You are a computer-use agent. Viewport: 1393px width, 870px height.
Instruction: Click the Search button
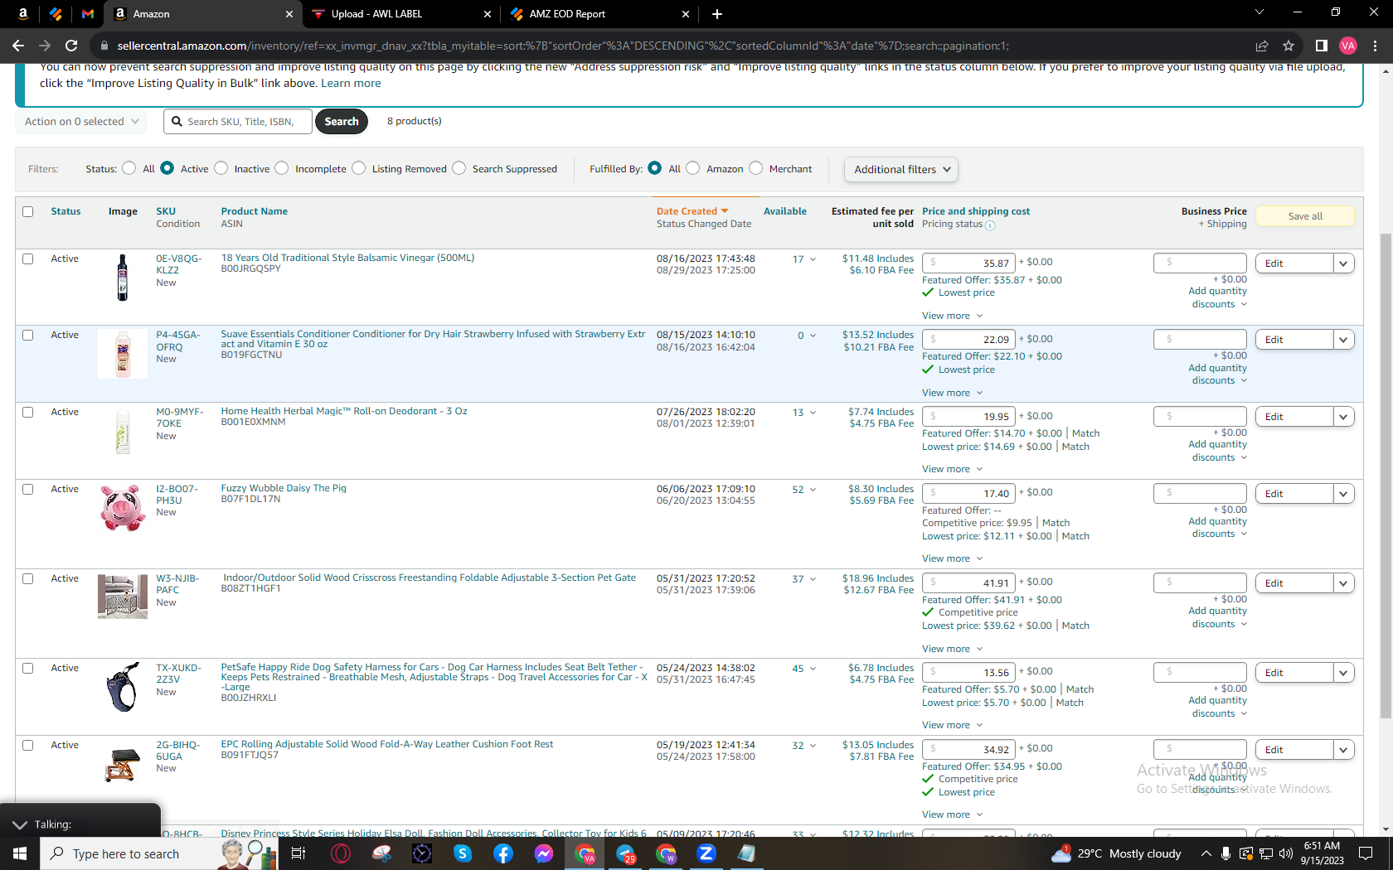(x=342, y=122)
